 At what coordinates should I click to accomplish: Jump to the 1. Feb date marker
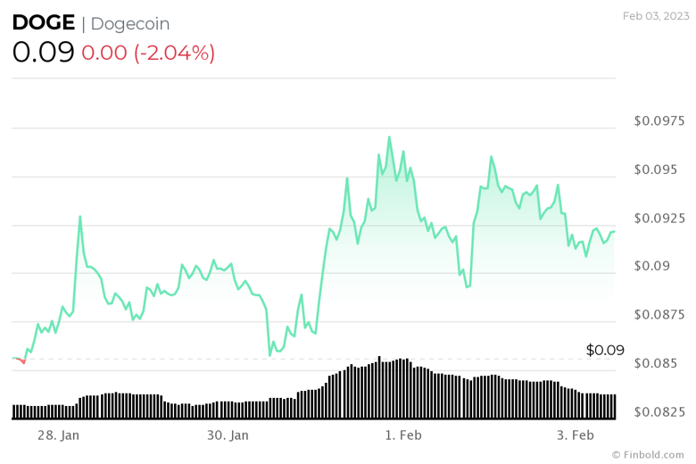click(x=403, y=435)
